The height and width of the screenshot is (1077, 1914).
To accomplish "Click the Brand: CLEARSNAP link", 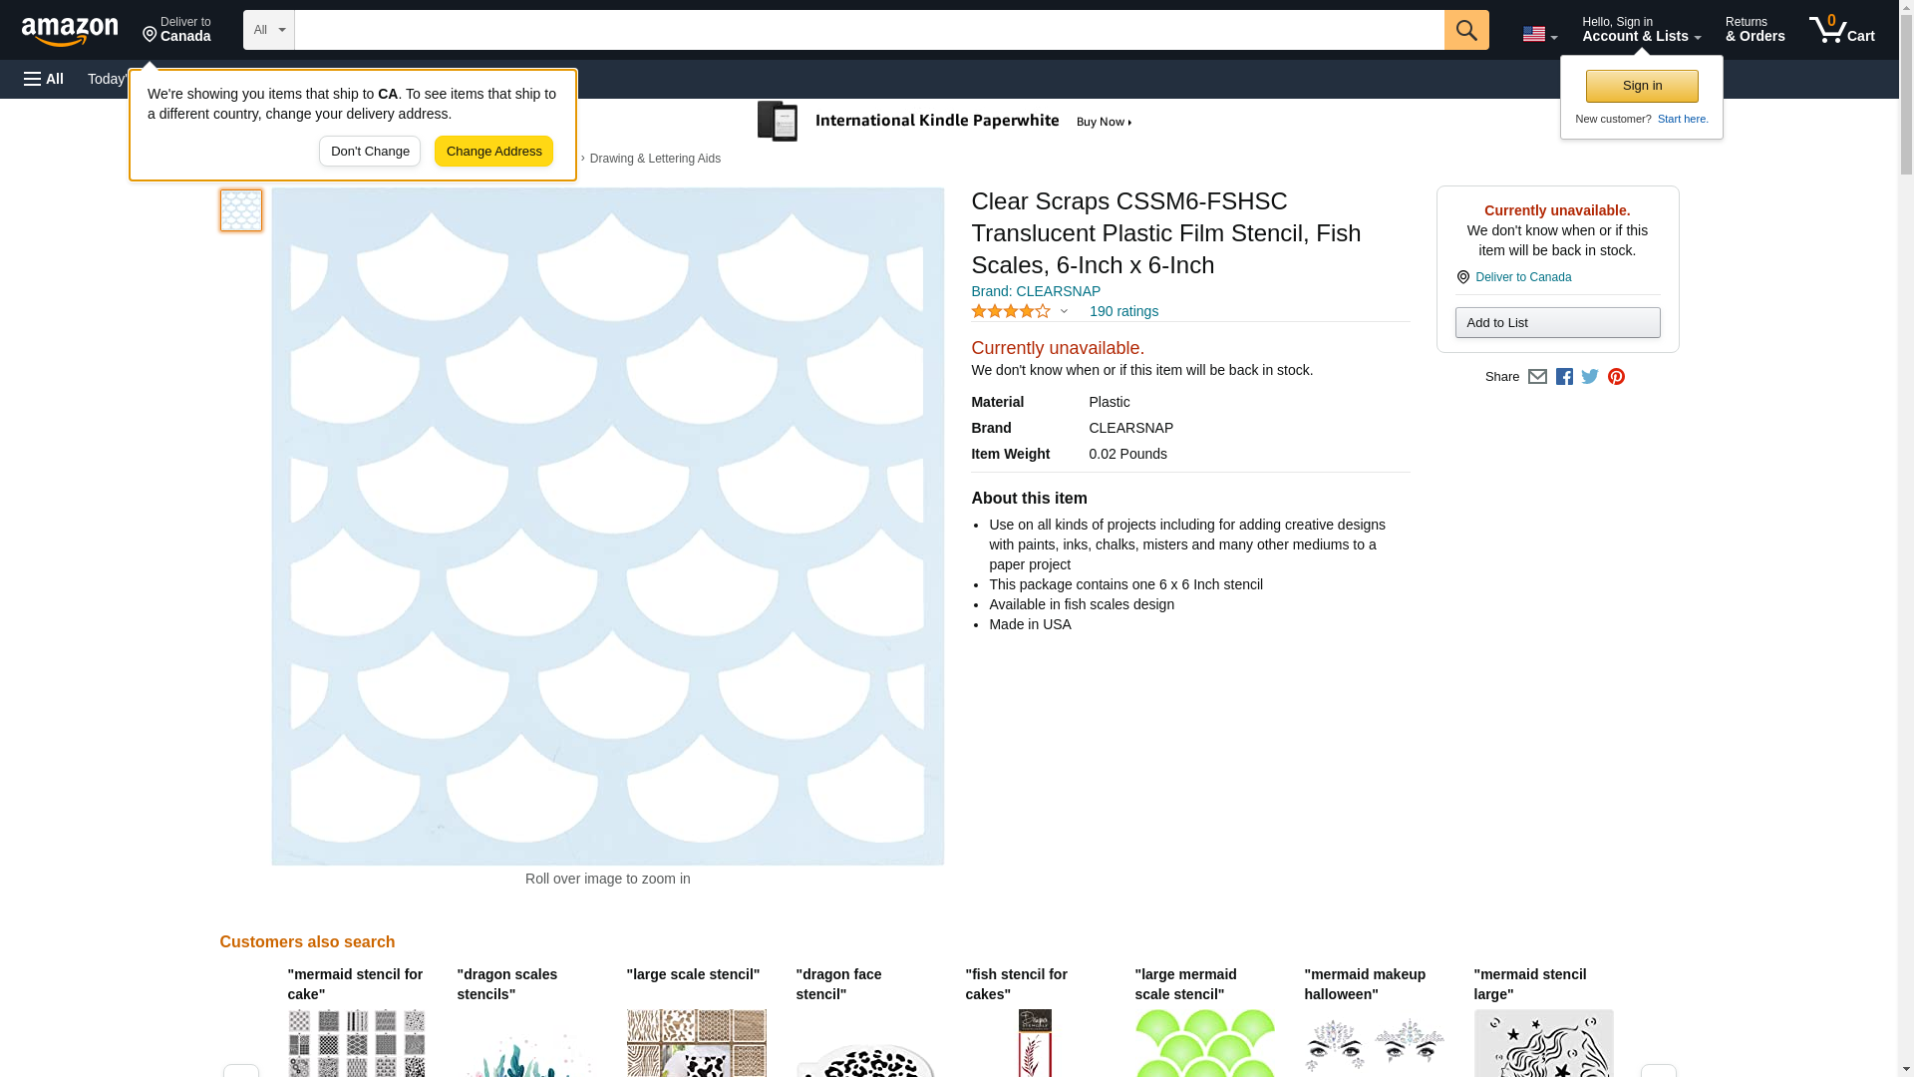I will [1035, 291].
